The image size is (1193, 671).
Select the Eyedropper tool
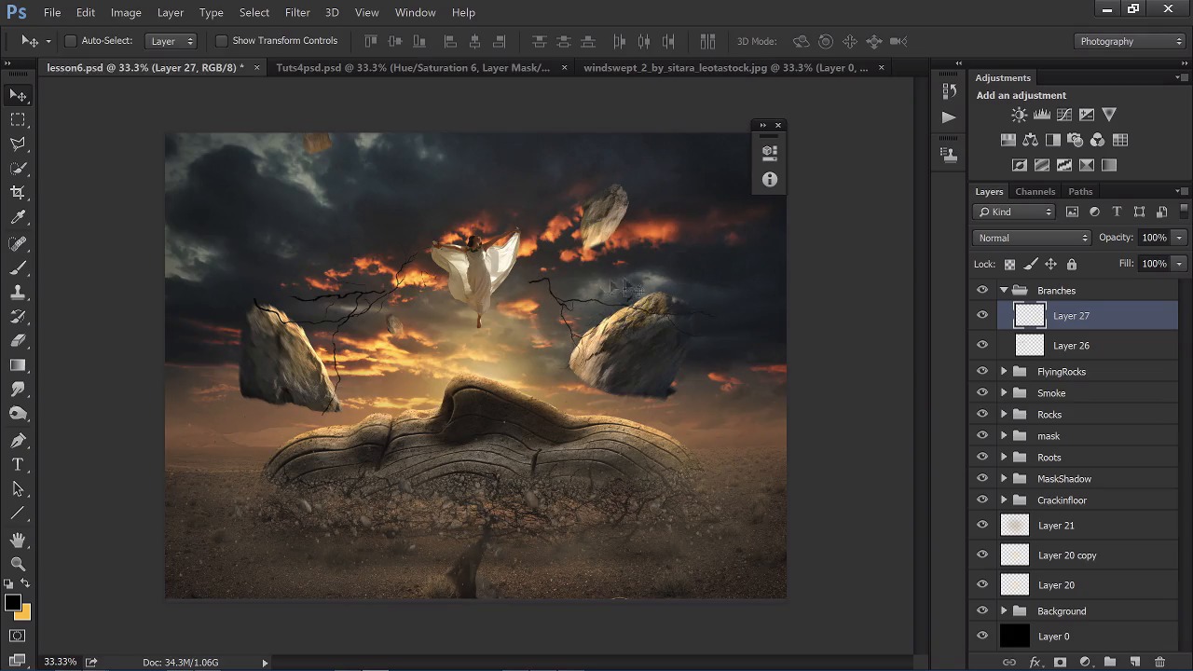[18, 217]
